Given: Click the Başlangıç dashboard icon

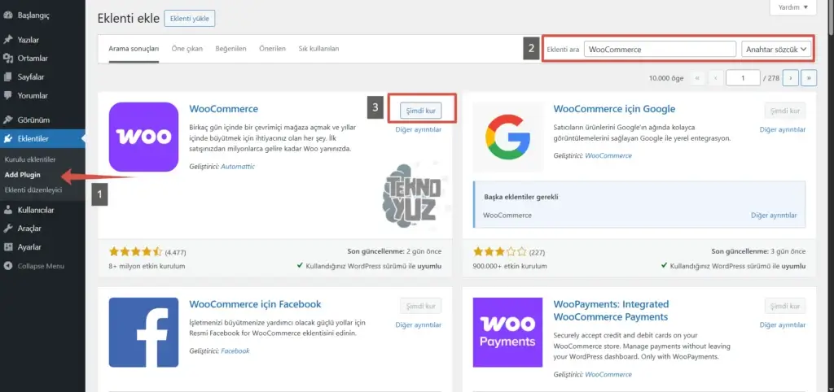Looking at the screenshot, I should pyautogui.click(x=7, y=15).
